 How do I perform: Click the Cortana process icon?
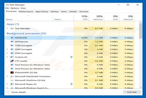point(12,57)
